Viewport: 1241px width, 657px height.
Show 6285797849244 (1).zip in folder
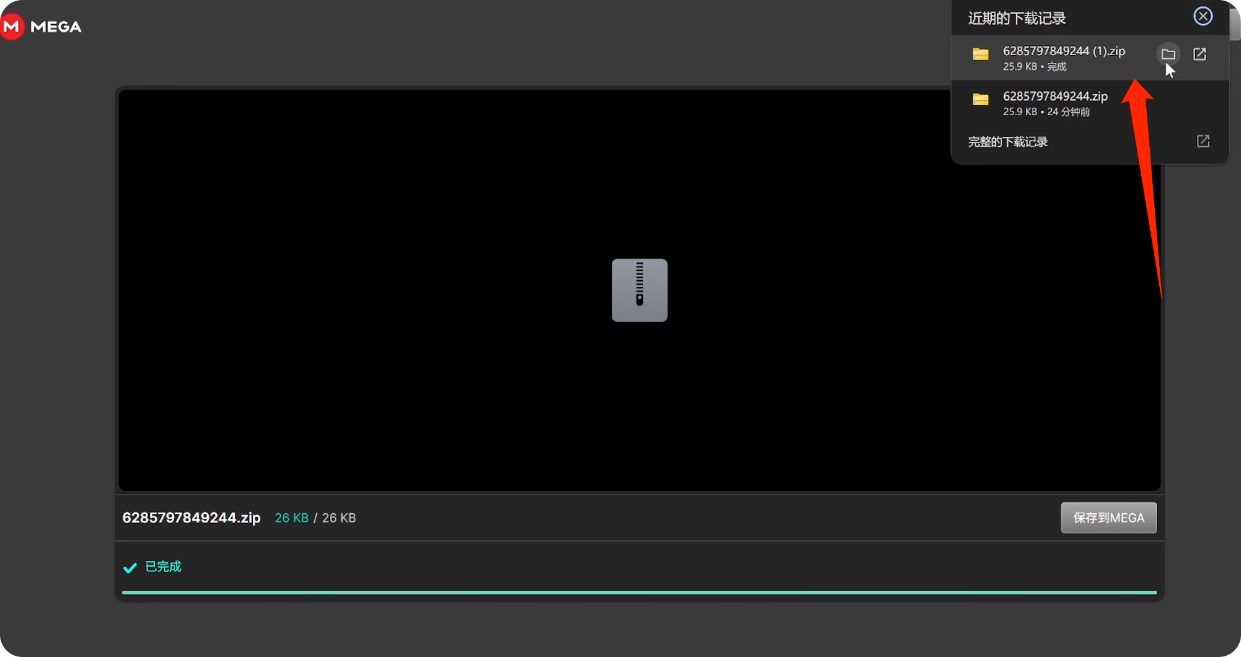(x=1168, y=54)
